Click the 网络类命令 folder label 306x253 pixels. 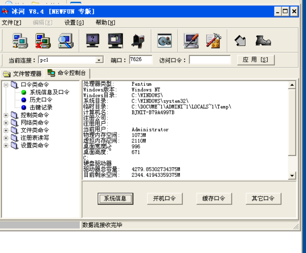35,123
